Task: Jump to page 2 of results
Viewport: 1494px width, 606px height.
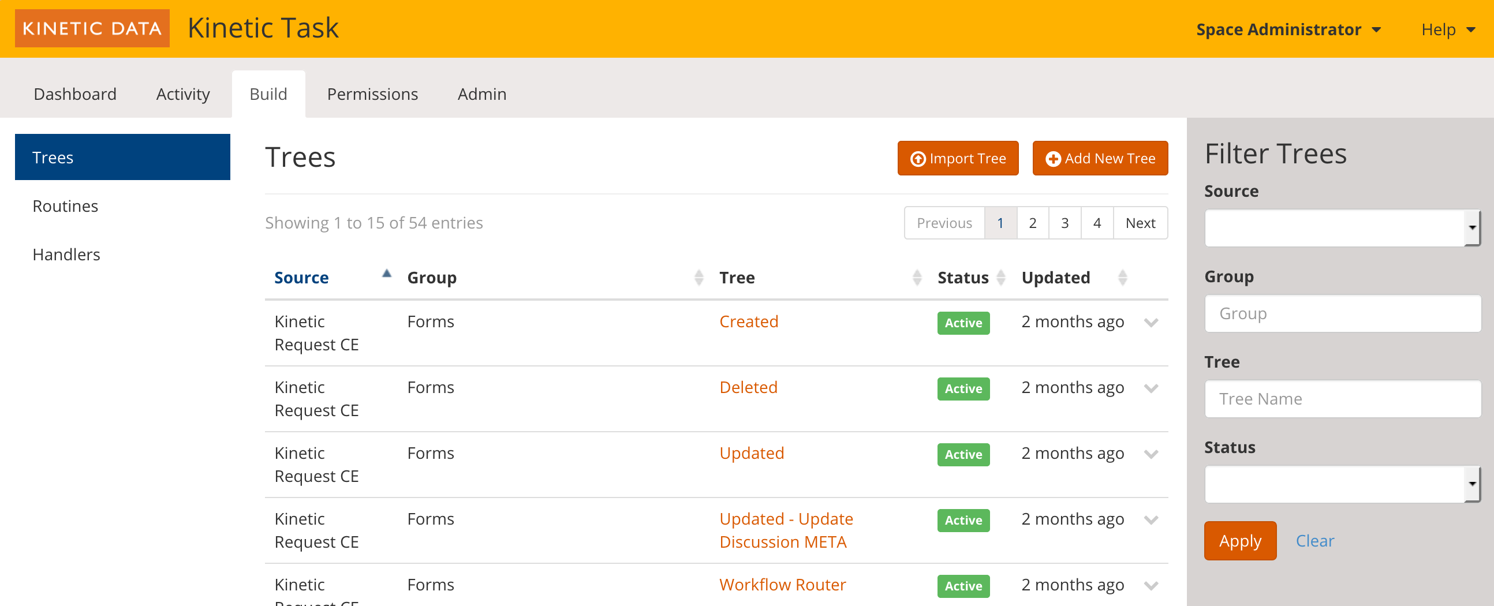Action: point(1032,223)
